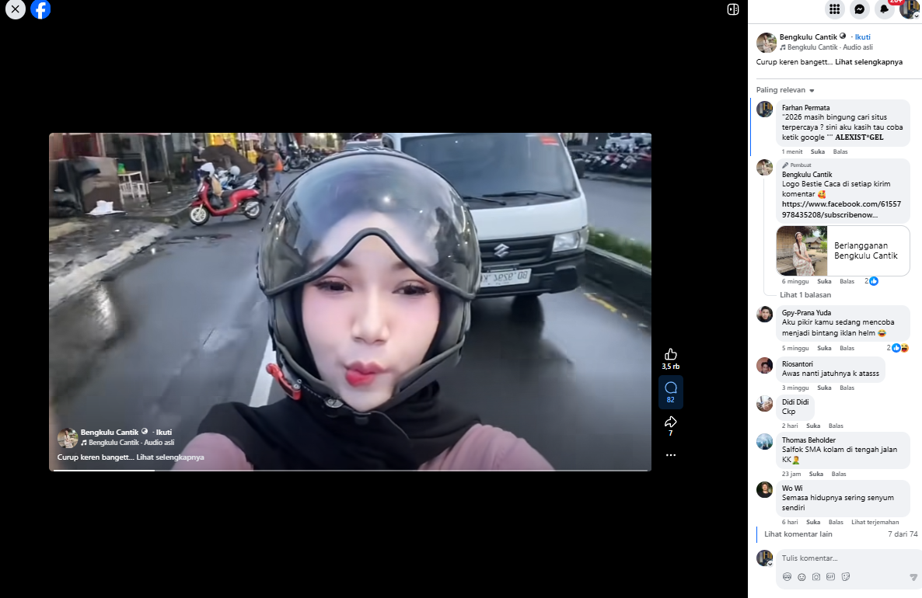Seek the video using the progress bar
The height and width of the screenshot is (598, 922).
pyautogui.click(x=350, y=470)
